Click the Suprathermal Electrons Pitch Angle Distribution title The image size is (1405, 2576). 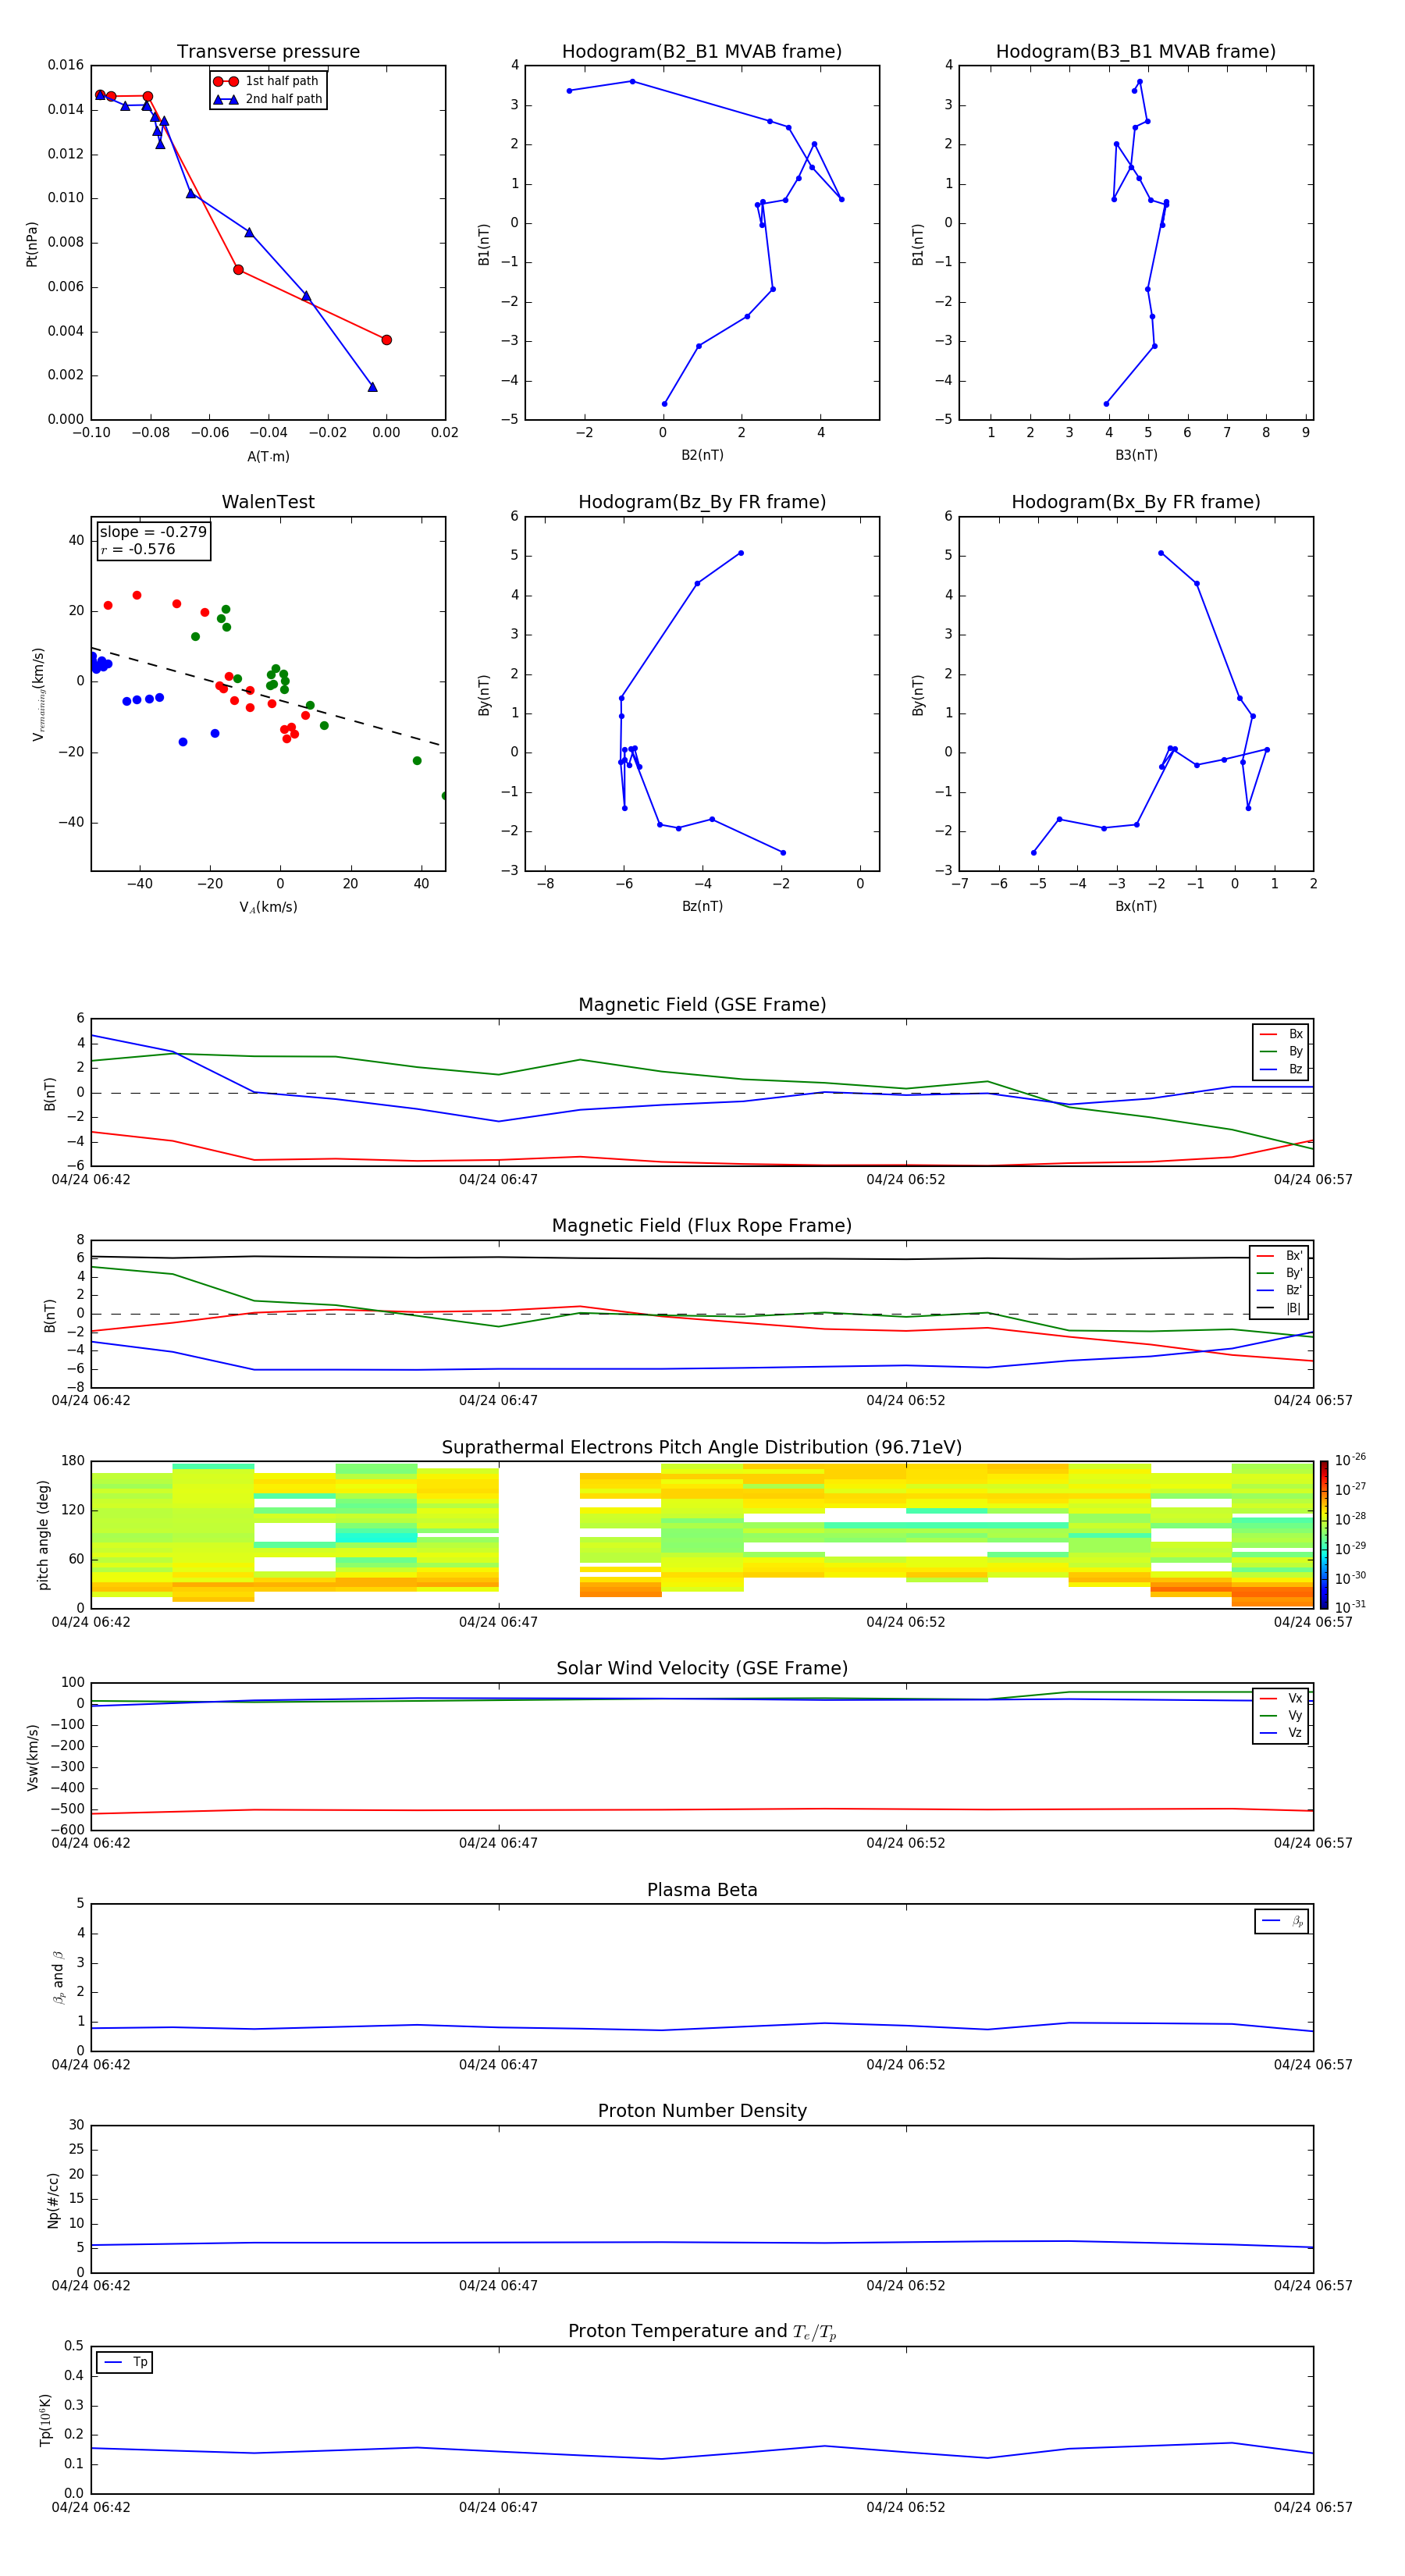[x=702, y=1448]
